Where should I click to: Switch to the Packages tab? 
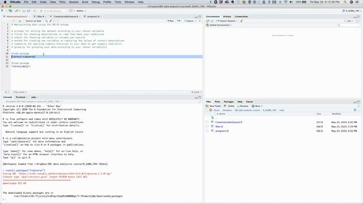coord(229,102)
